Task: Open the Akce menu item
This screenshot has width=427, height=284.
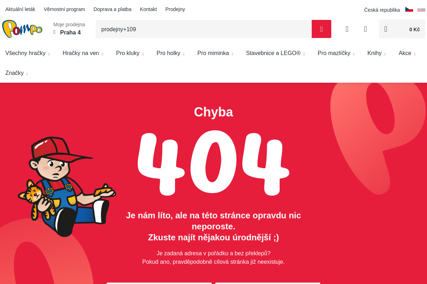Action: tap(407, 53)
